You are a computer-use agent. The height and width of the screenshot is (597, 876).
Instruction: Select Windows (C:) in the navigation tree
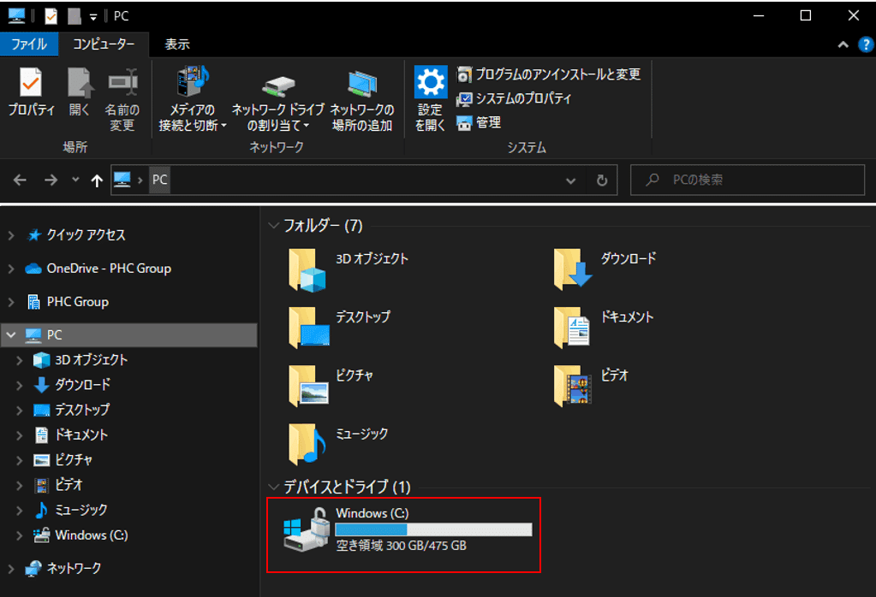[91, 535]
